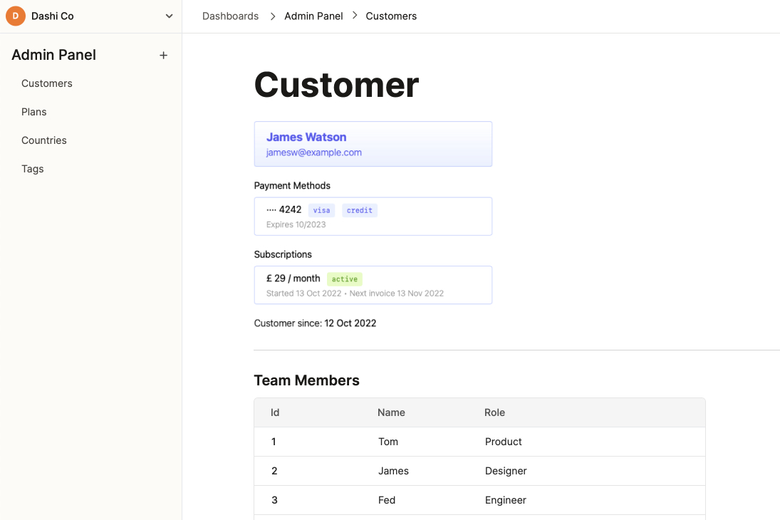Click the Tom name cell

point(388,442)
